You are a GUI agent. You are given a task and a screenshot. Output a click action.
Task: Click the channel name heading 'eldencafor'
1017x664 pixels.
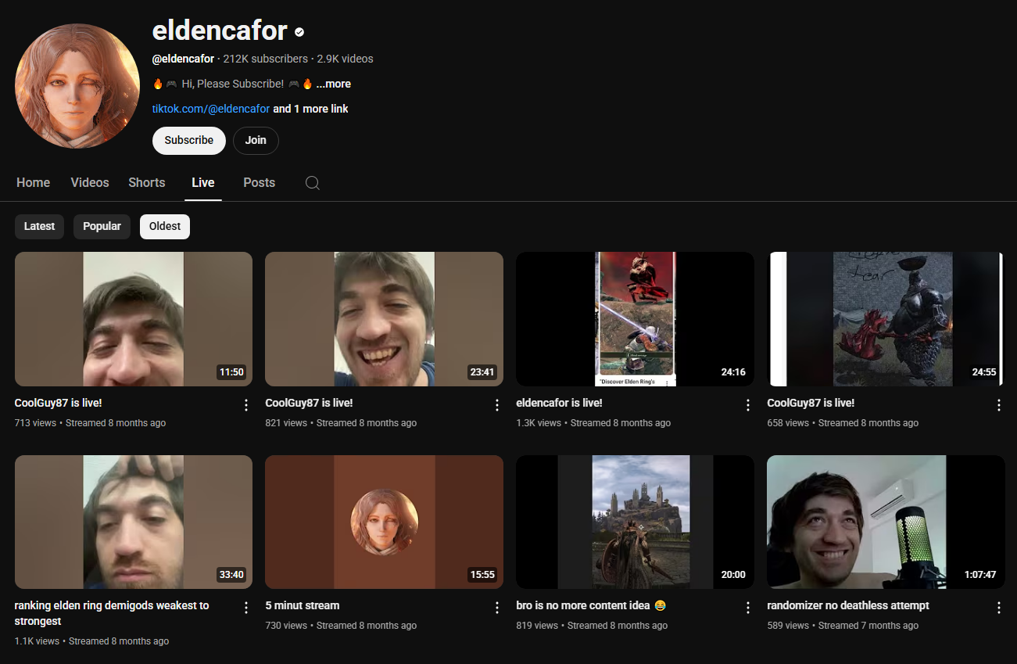[220, 31]
